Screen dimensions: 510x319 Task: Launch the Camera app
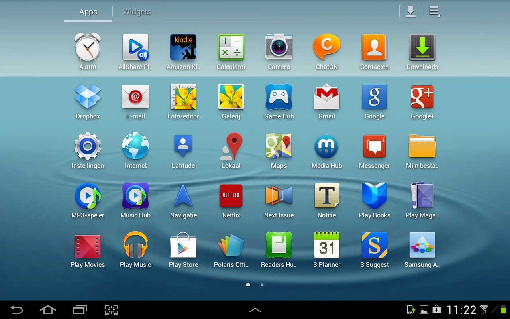click(x=279, y=47)
